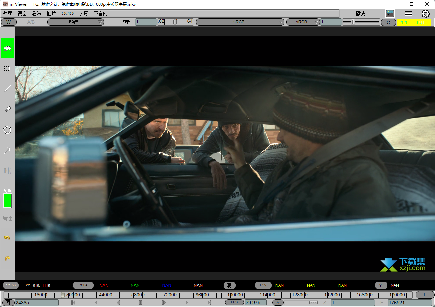Screen dimensions: 435x307
Task: Click the L loop mode button
Action: point(425,295)
